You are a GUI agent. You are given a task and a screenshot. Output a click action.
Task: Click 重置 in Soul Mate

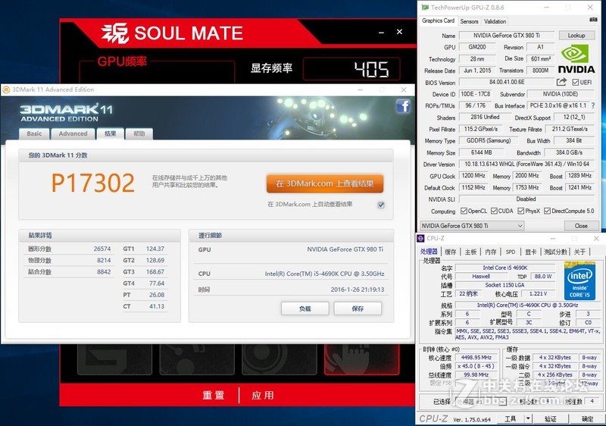point(214,396)
